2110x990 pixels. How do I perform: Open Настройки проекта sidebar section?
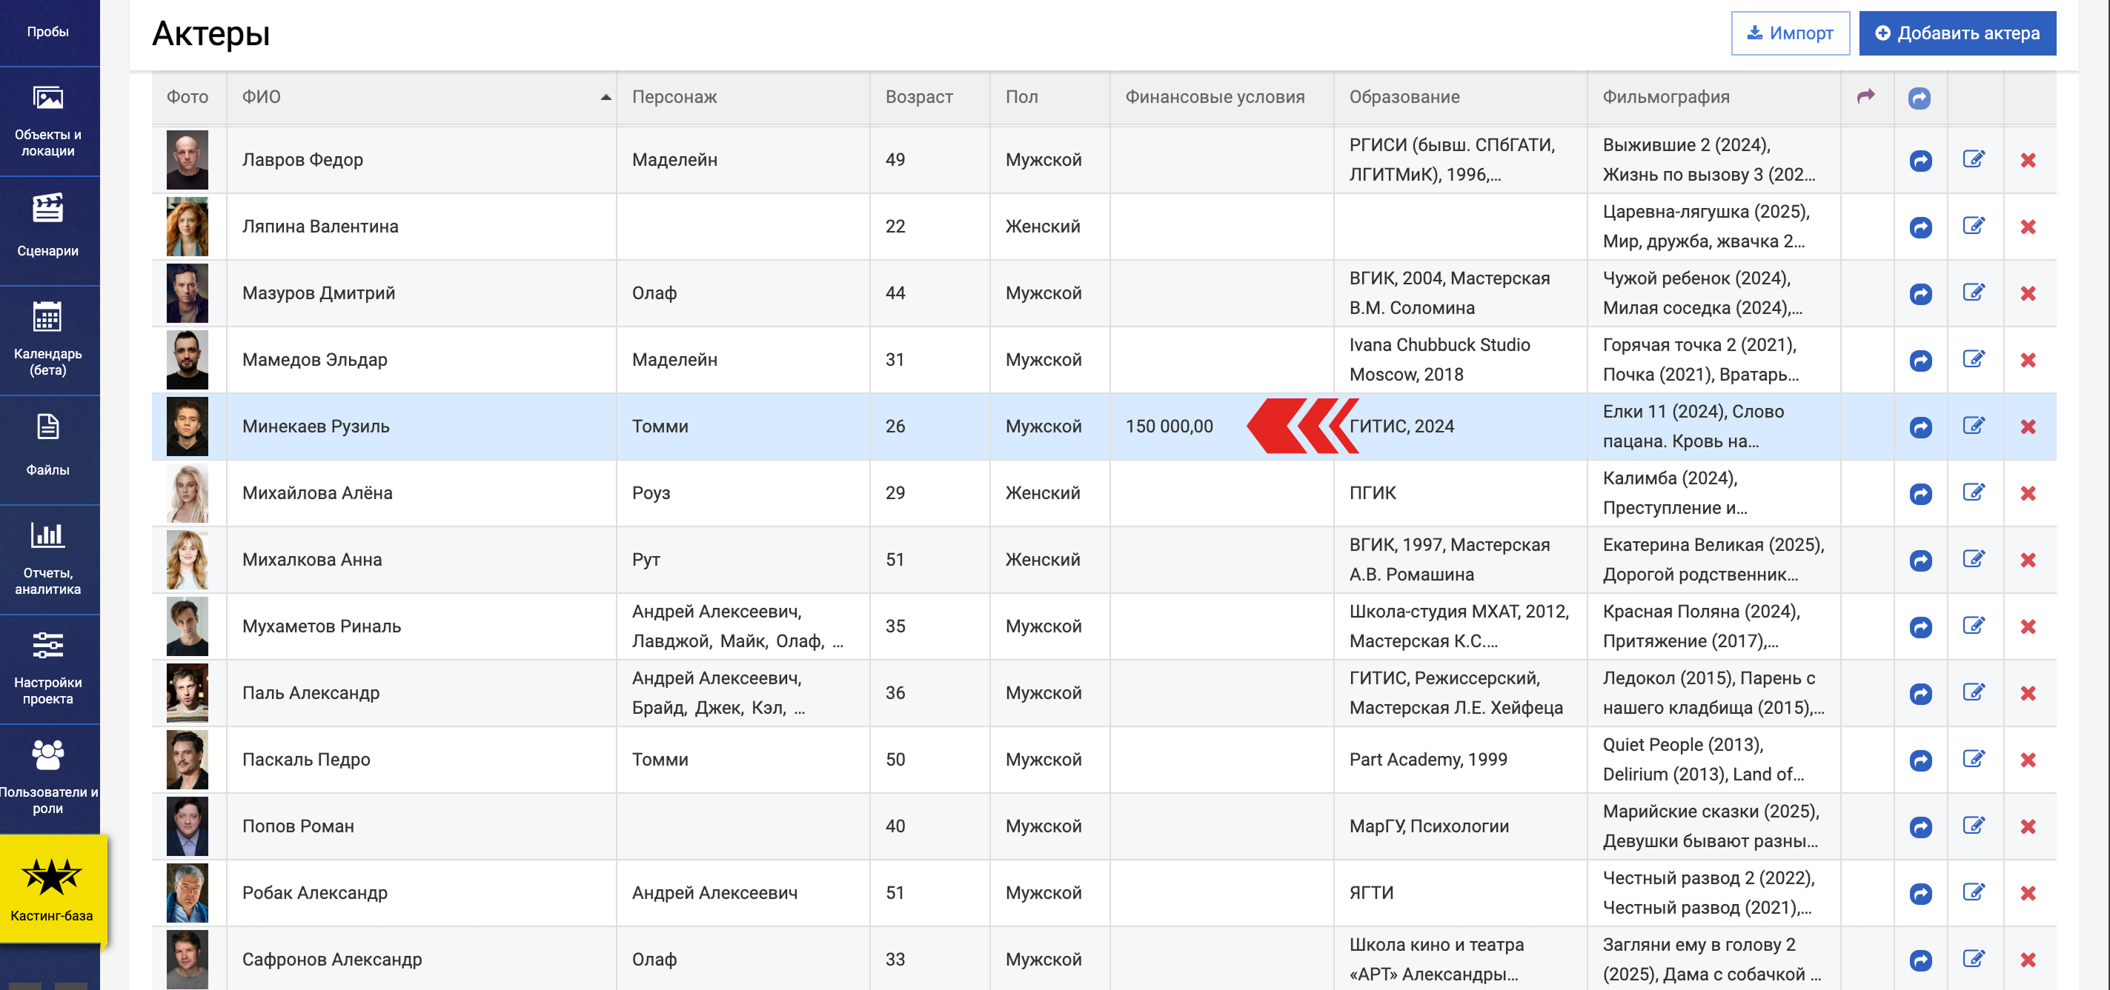48,670
